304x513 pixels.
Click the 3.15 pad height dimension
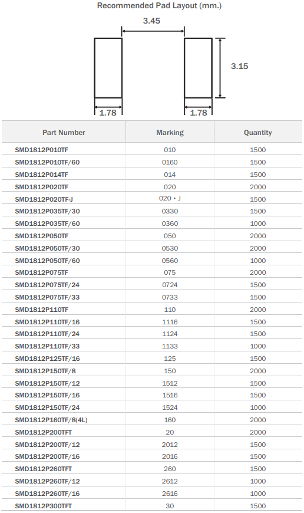click(240, 66)
